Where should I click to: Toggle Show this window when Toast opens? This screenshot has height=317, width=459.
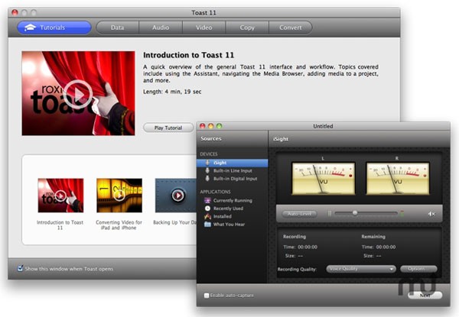[x=20, y=268]
